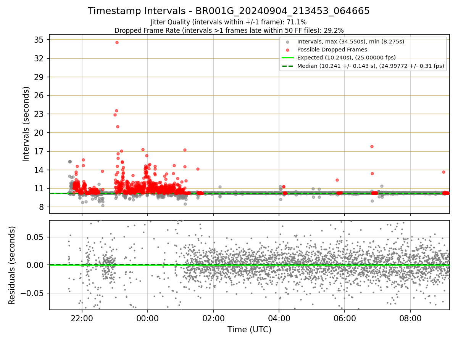The width and height of the screenshot is (458, 343).
Task: Click the x-axis tick label '02:00'
Action: tap(213, 319)
